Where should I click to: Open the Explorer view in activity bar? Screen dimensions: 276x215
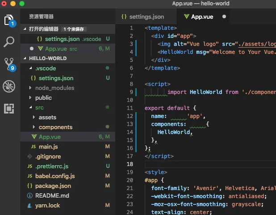9,20
